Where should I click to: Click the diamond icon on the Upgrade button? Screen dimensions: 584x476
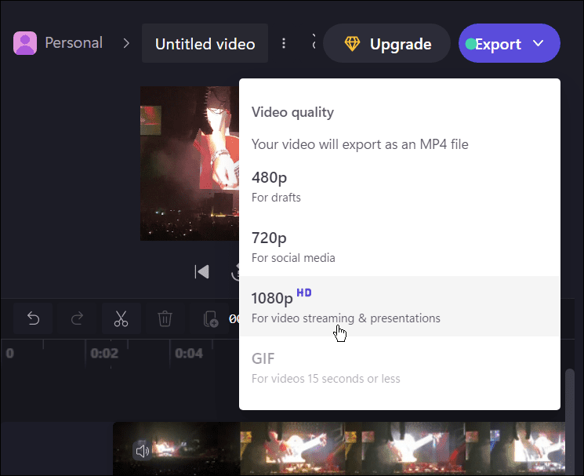tap(353, 44)
